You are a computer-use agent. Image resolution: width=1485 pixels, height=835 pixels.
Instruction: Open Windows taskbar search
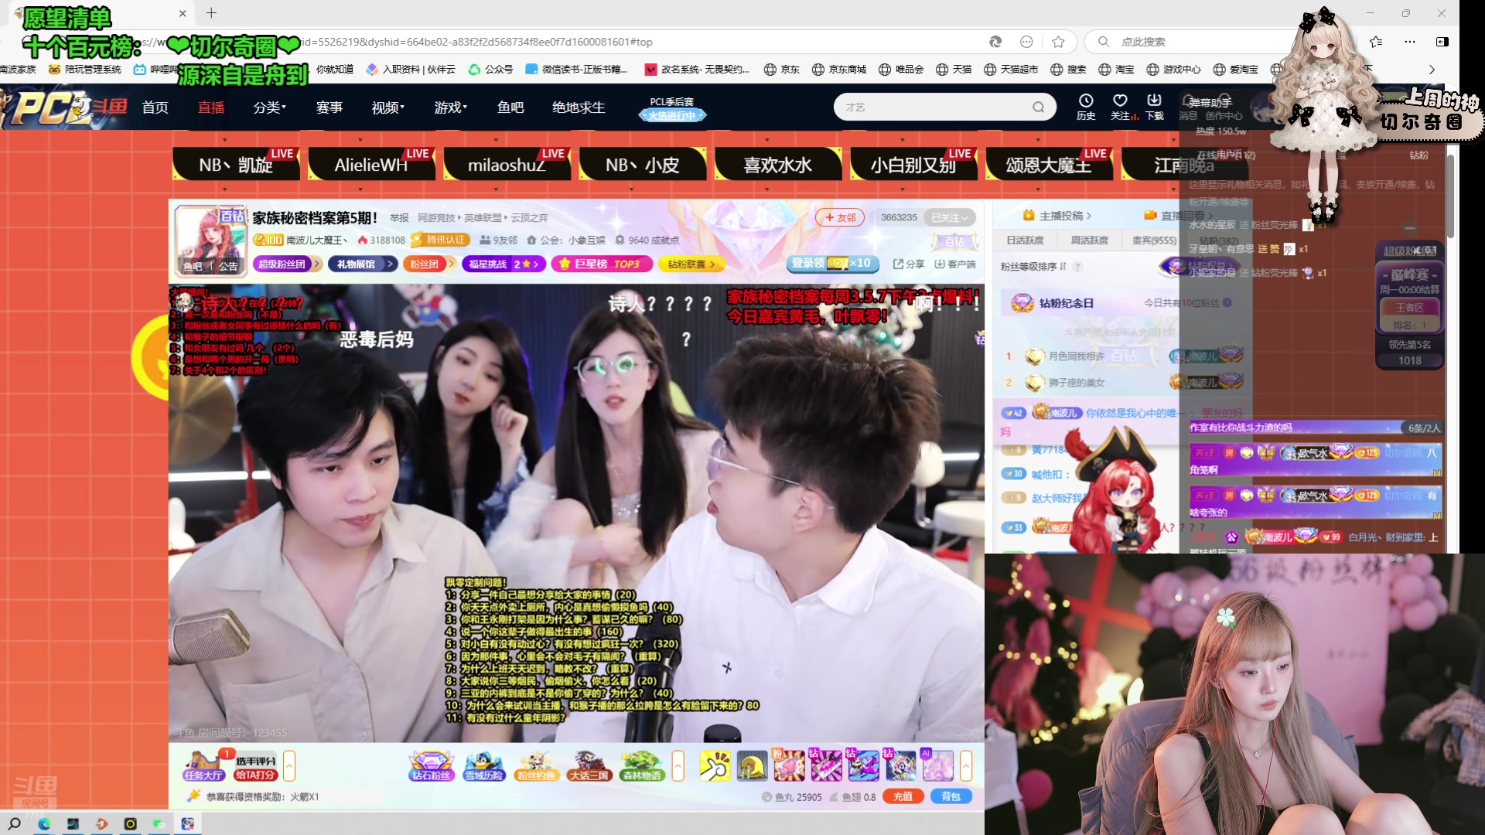[14, 823]
